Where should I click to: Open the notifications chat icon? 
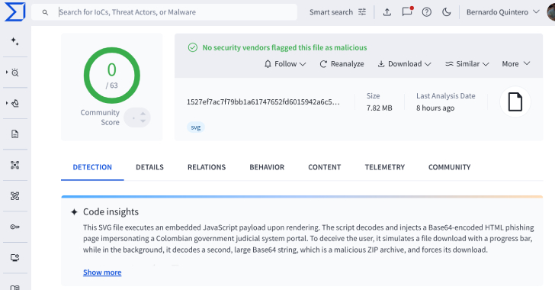pyautogui.click(x=407, y=11)
